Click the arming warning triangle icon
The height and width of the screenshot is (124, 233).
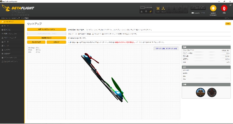141,11
